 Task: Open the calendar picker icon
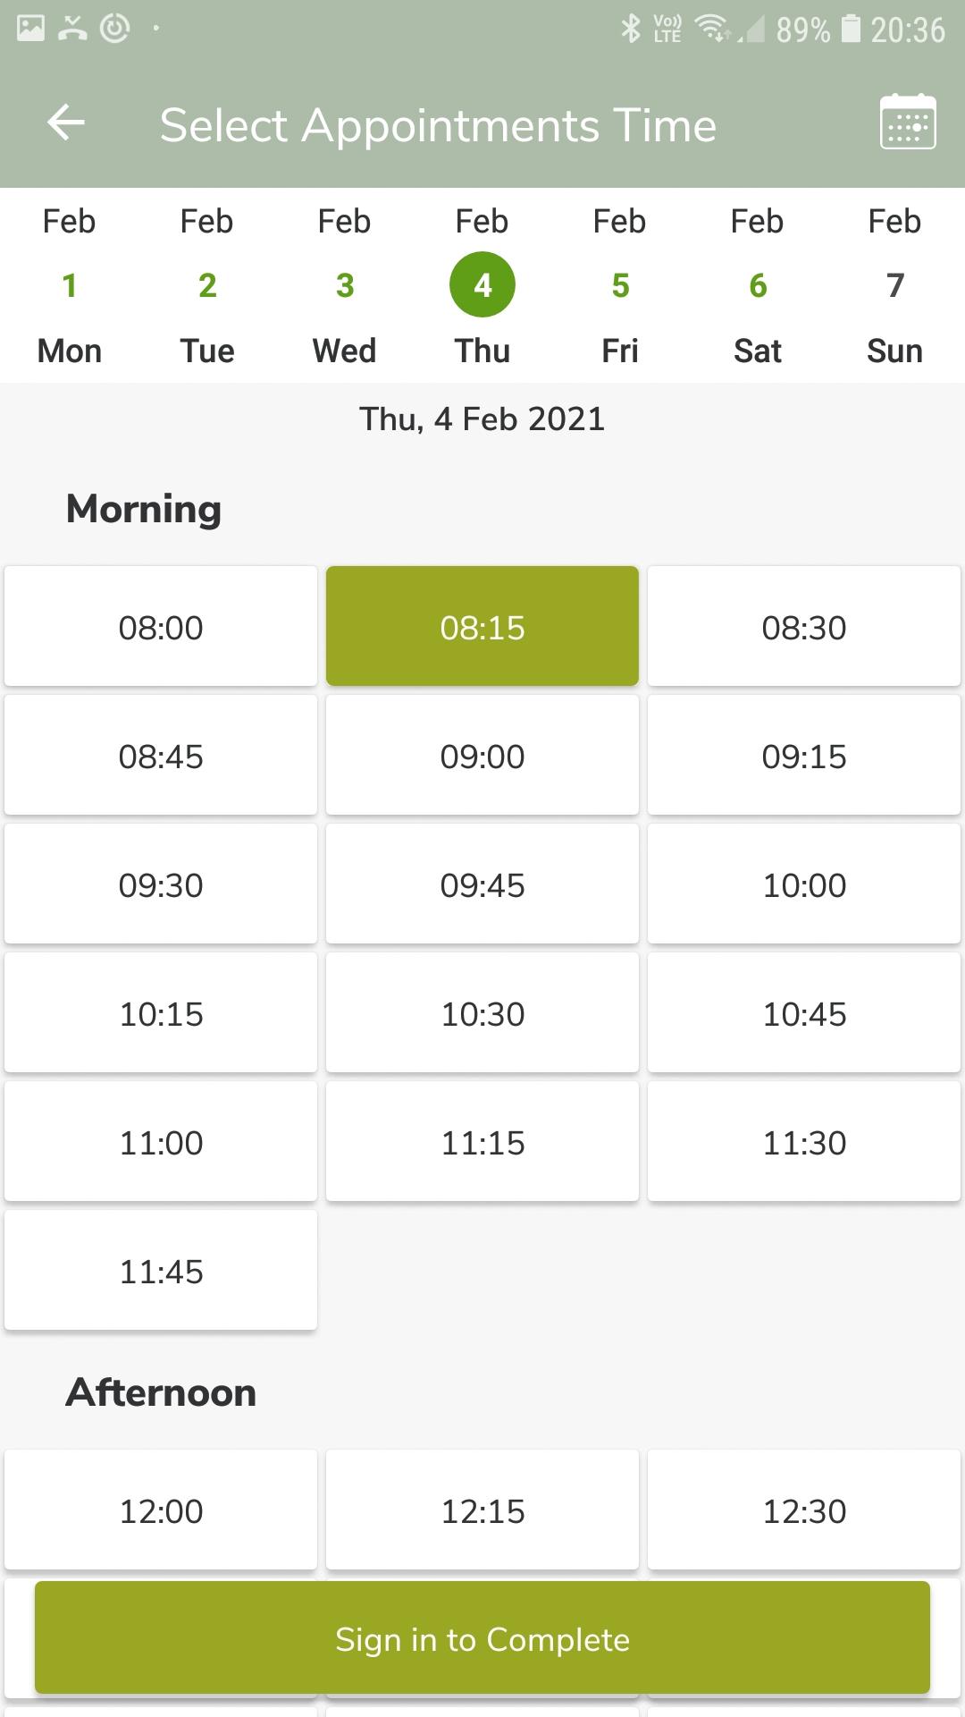(x=907, y=123)
